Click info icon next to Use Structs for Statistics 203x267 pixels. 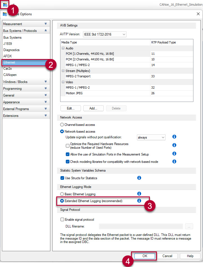(139, 178)
